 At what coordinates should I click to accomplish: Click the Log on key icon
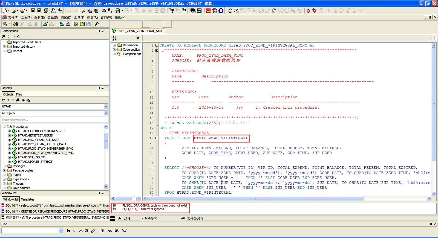(5, 24)
